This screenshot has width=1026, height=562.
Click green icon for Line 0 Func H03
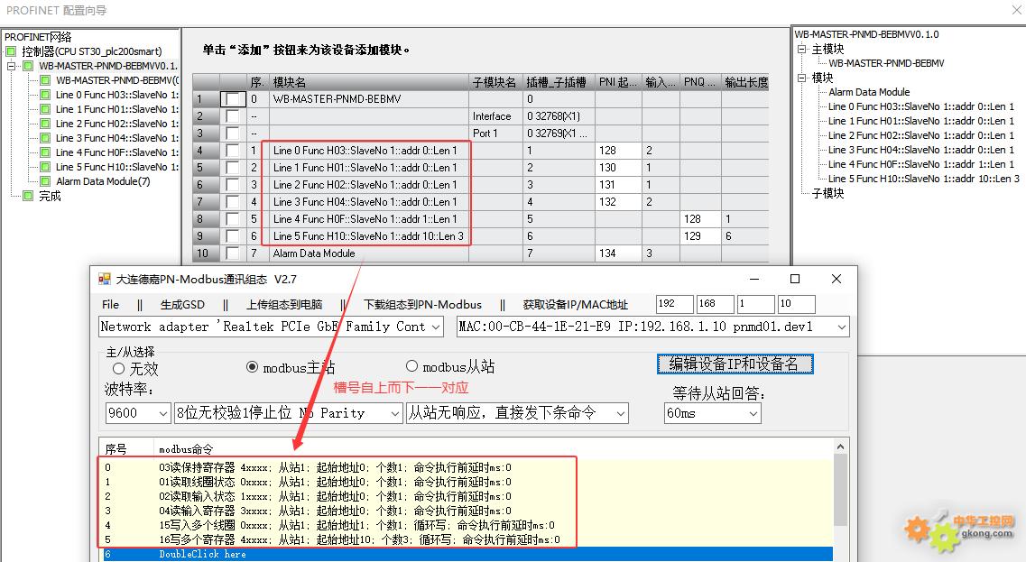pos(45,95)
